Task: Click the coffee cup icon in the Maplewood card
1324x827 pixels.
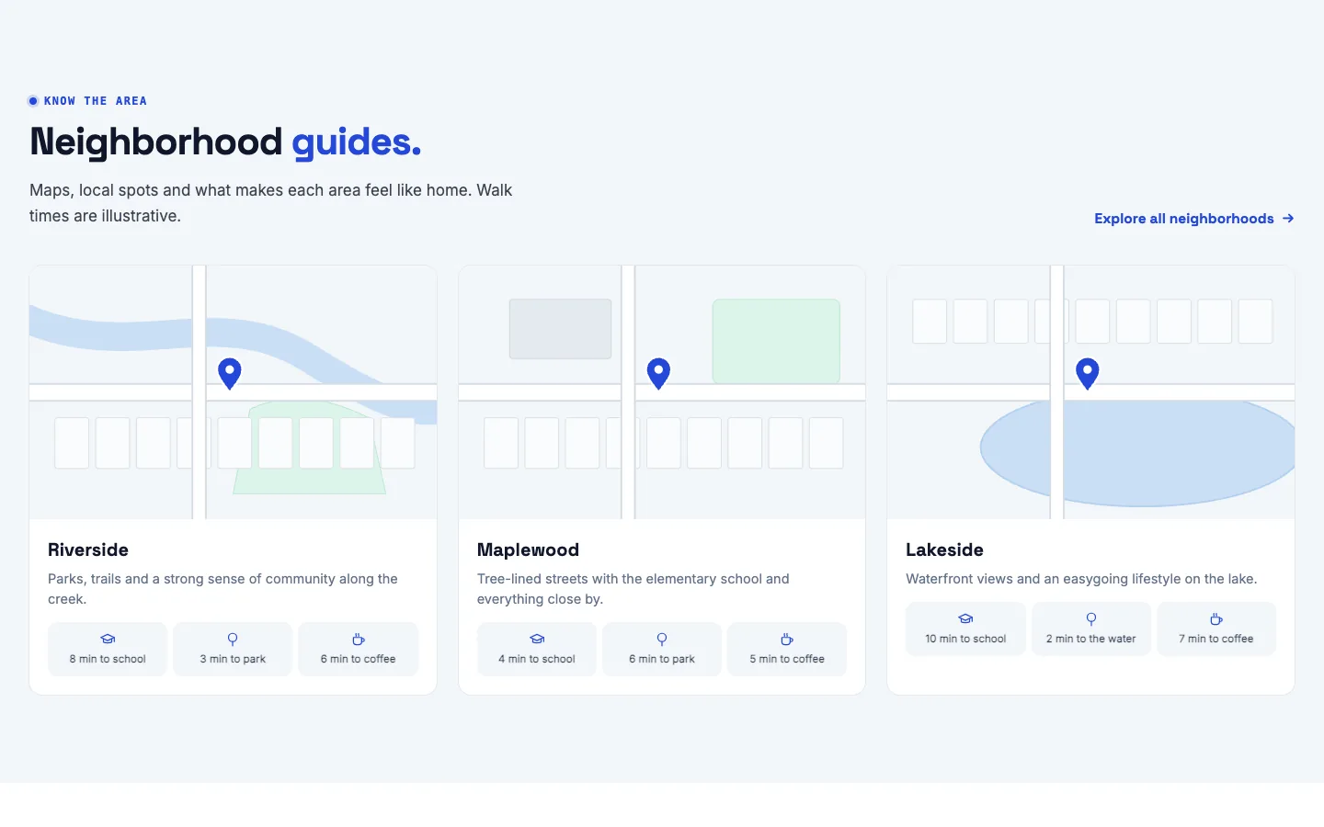Action: point(787,640)
